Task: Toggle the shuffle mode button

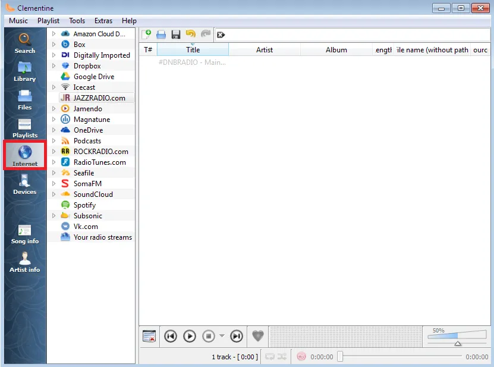Action: click(x=282, y=357)
